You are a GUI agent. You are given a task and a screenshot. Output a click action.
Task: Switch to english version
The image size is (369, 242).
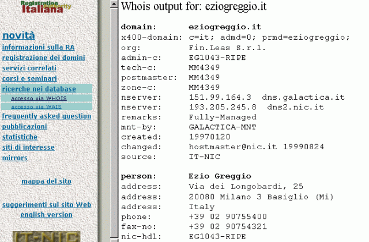pos(46,215)
